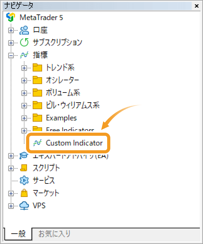Click the ビル・ウィリアムス系 folder icon
Viewport: 203px width, 244px height.
click(x=37, y=105)
